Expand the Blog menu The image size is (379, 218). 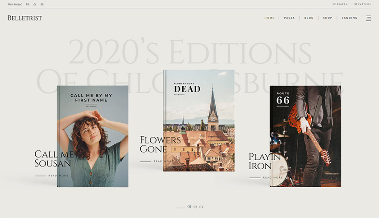[309, 18]
